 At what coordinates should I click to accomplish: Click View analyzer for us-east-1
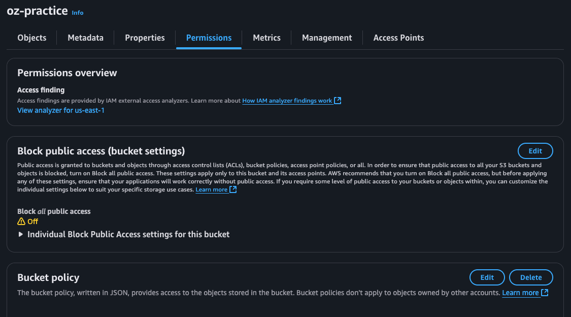[61, 110]
